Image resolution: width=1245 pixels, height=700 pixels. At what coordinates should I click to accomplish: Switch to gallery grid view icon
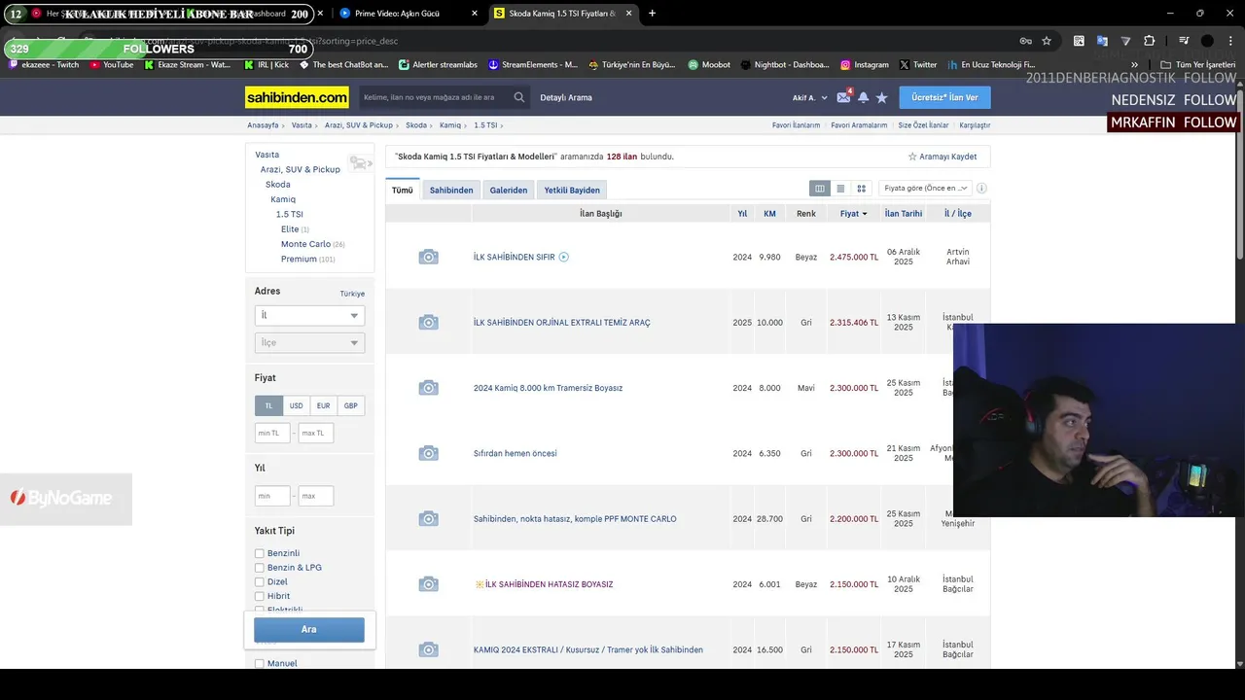pyautogui.click(x=861, y=189)
